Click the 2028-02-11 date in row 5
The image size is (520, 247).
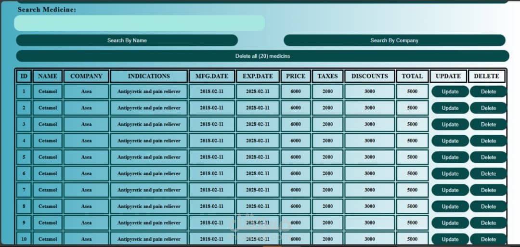point(258,157)
